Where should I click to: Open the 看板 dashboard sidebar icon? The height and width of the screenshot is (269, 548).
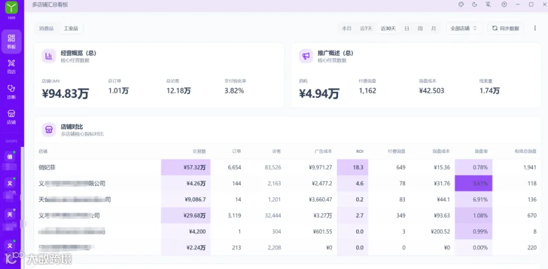(11, 41)
